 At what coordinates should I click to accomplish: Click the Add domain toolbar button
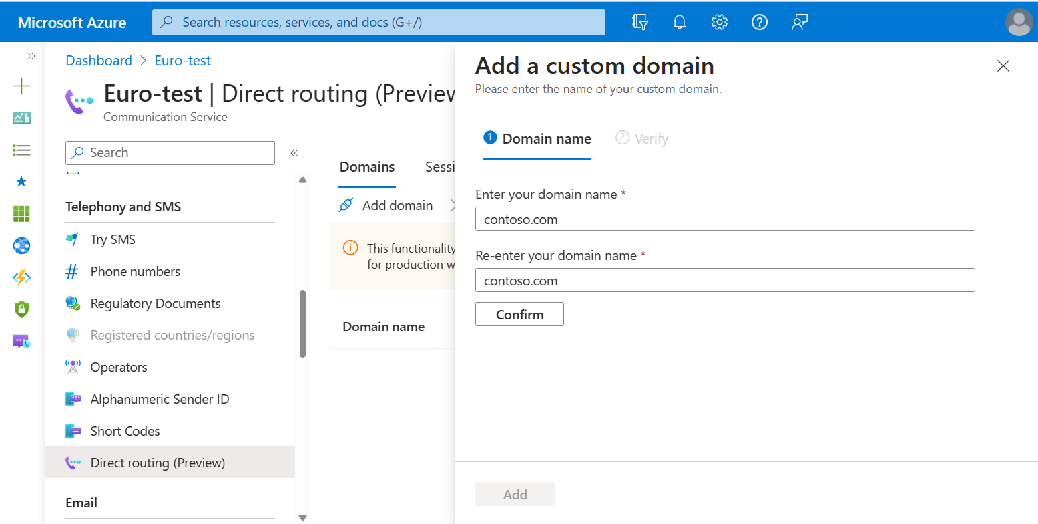click(x=386, y=205)
